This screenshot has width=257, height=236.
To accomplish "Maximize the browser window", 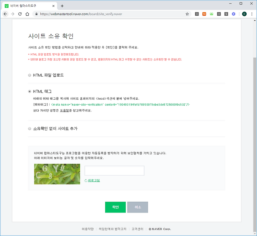I will [241, 4].
